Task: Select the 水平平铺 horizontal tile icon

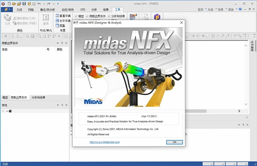Action: (x=57, y=21)
